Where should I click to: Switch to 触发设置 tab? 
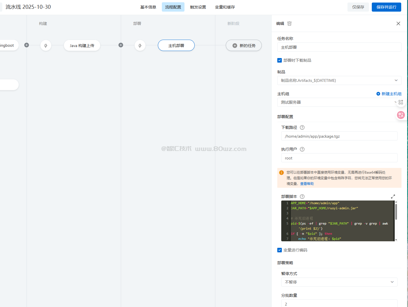(x=198, y=7)
